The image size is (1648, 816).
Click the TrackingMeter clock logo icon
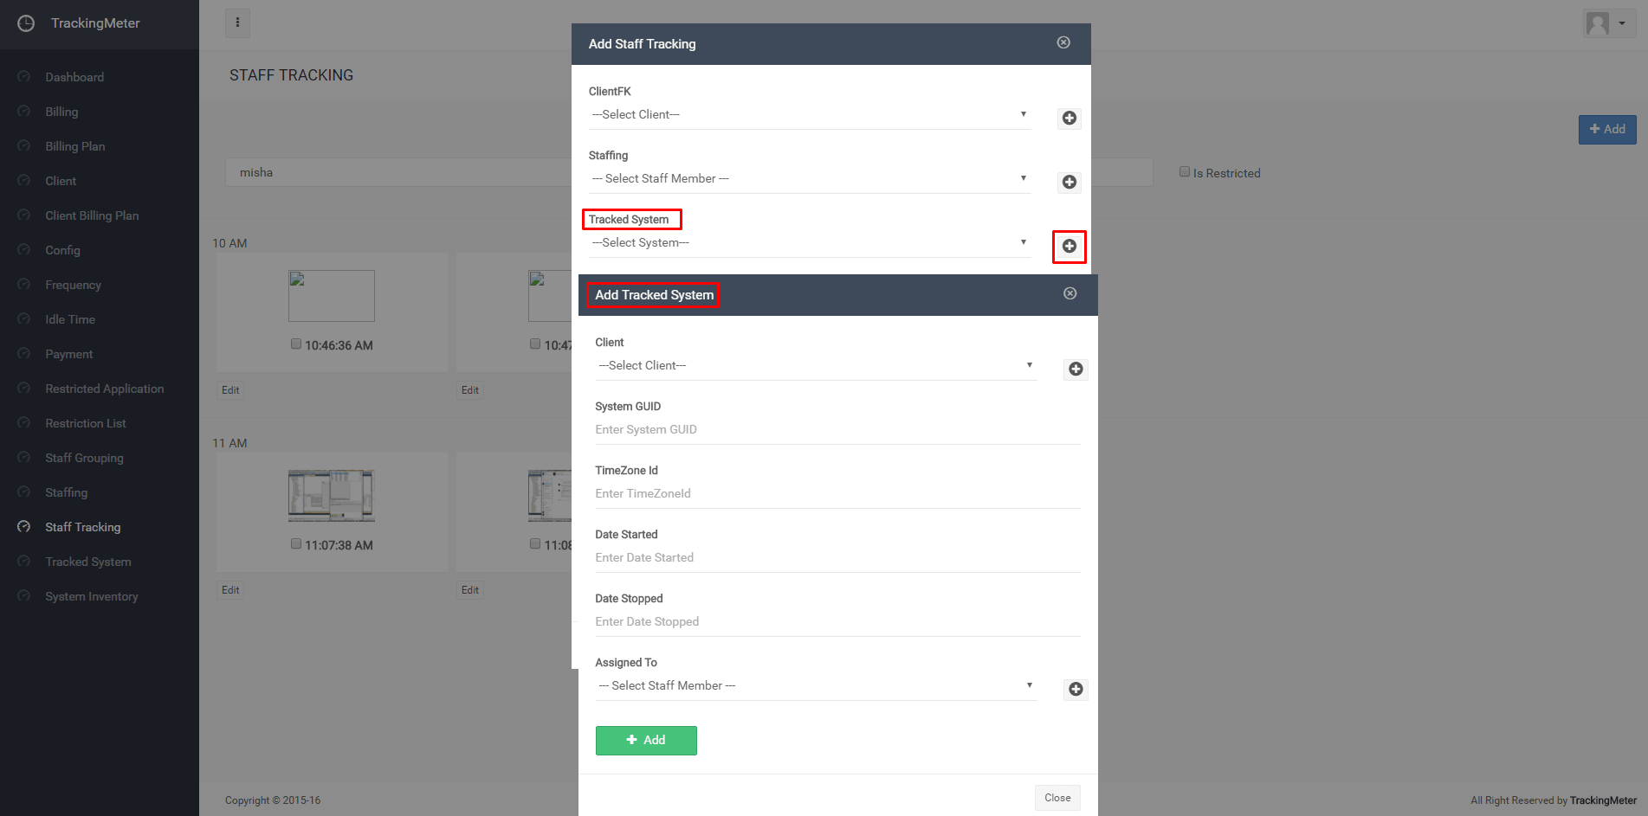[26, 23]
